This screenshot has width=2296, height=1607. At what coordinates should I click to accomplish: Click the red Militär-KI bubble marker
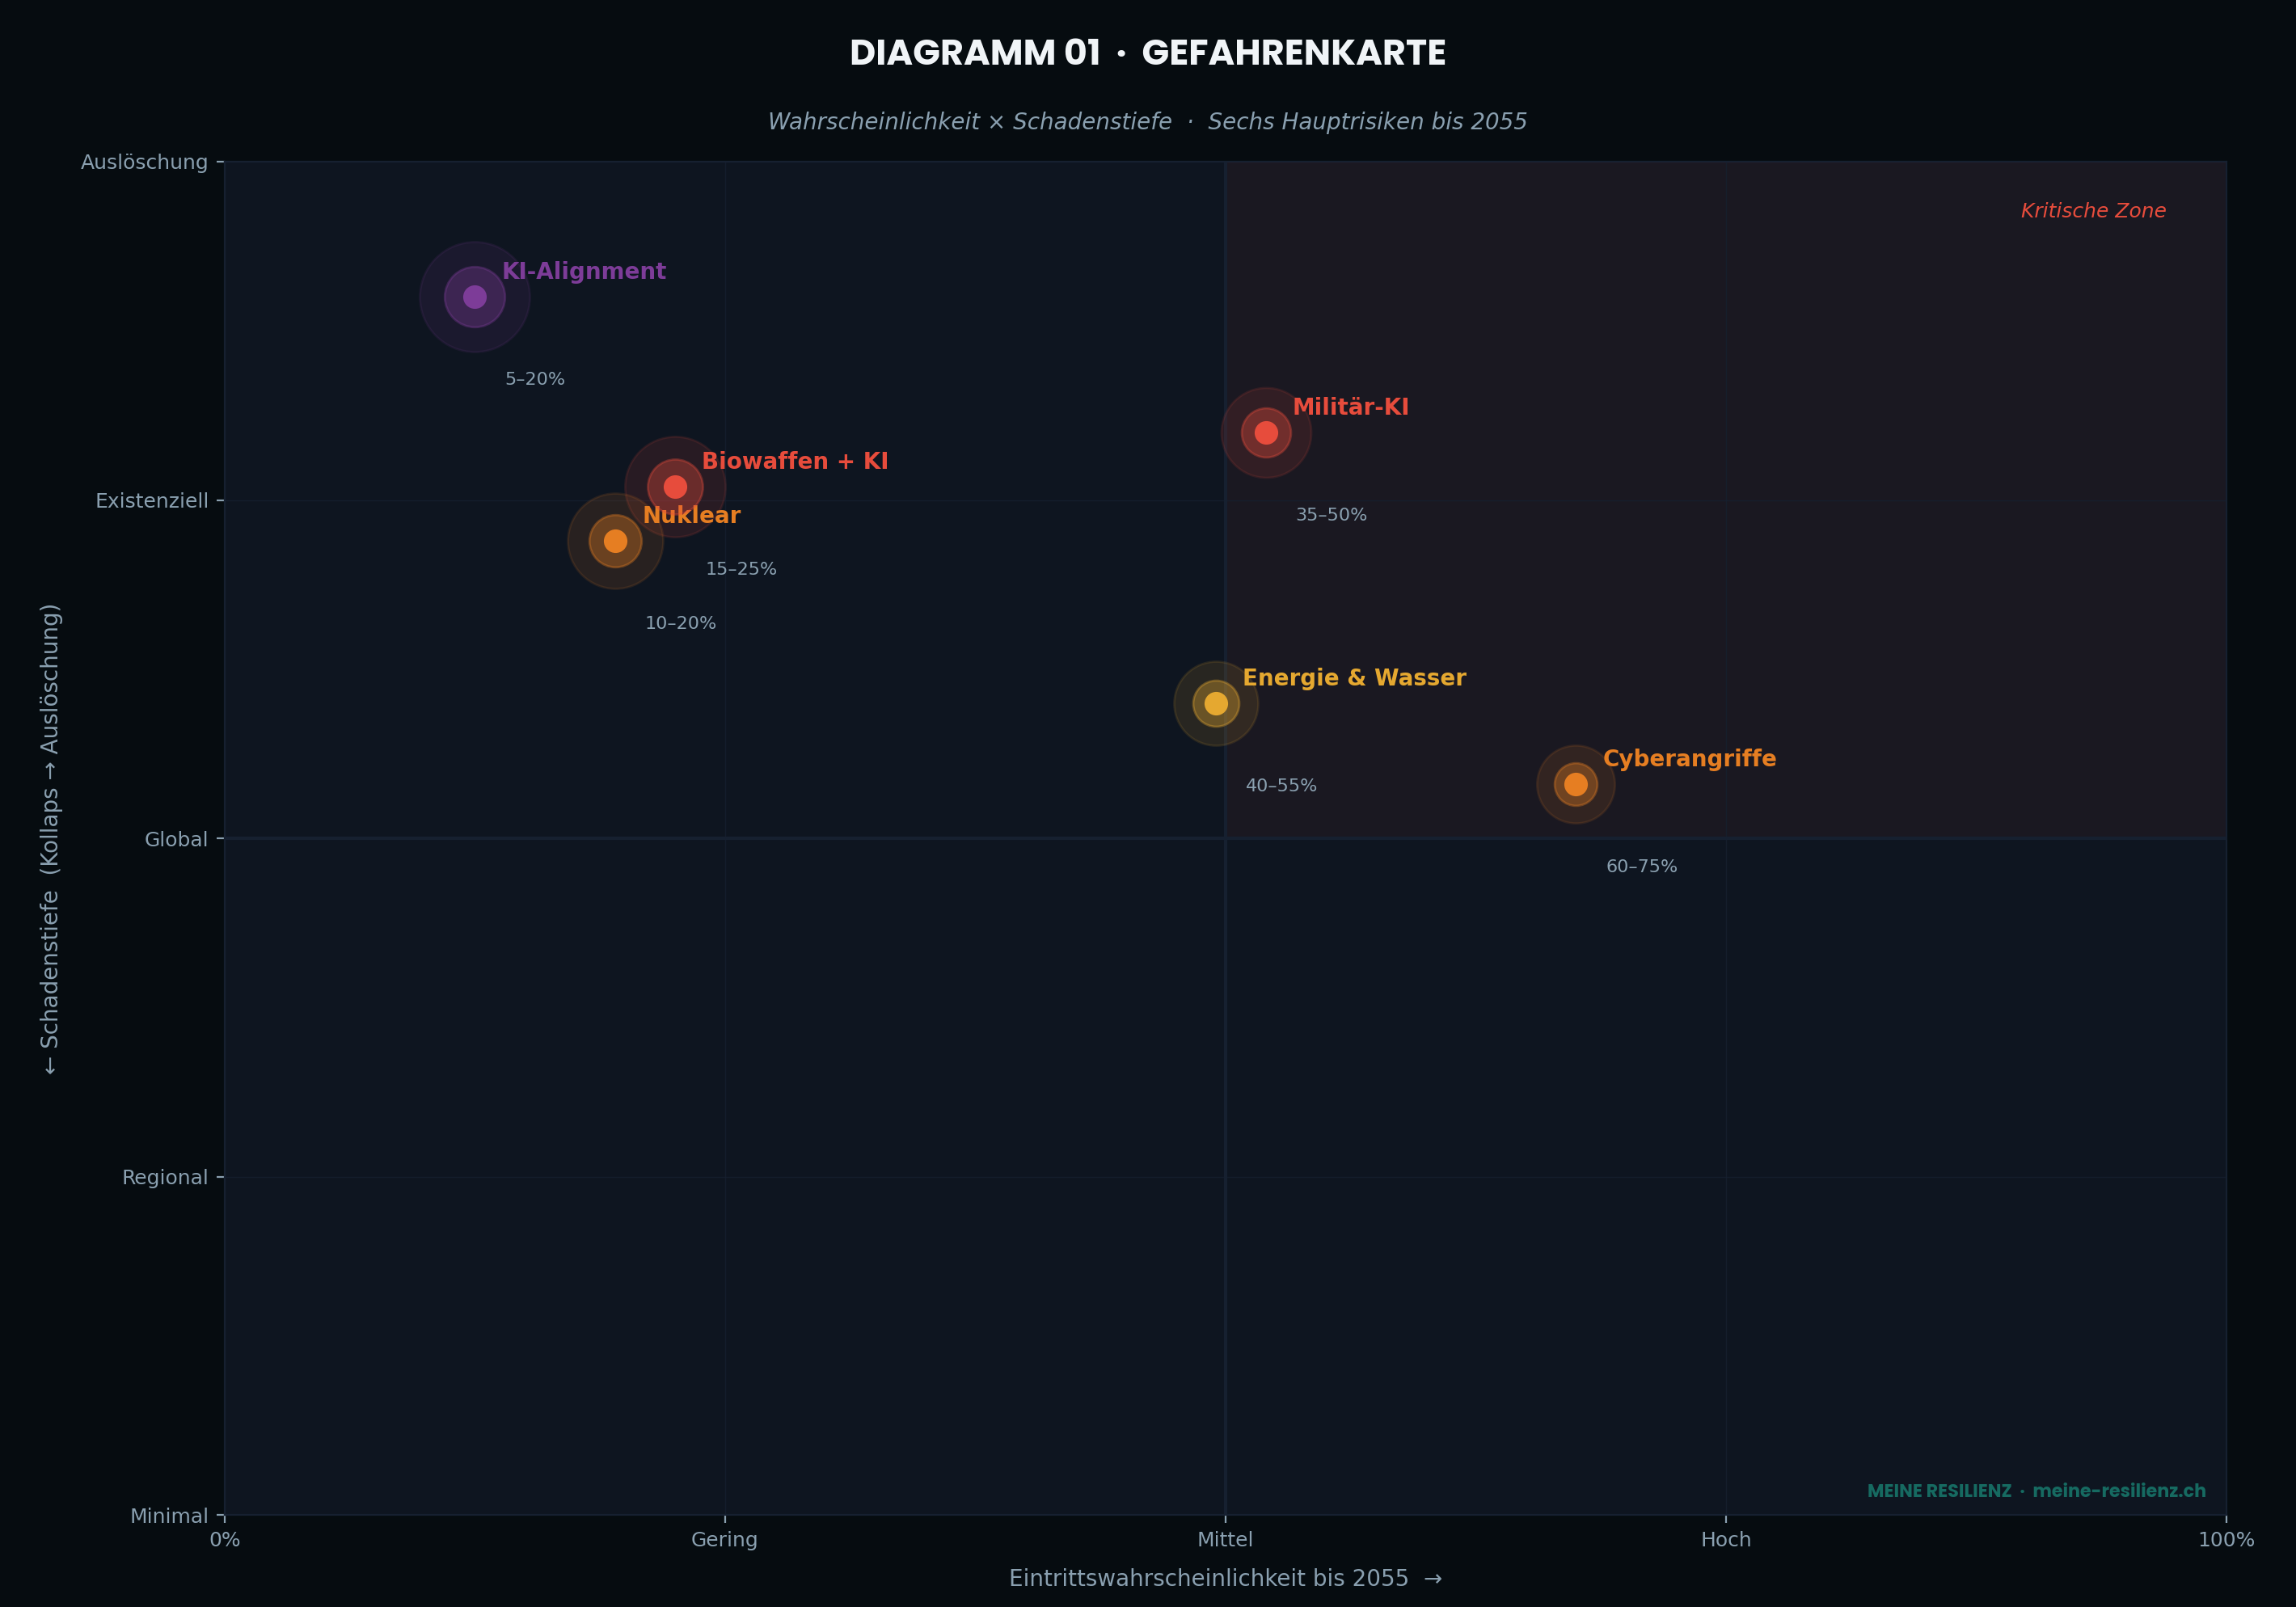[1266, 433]
